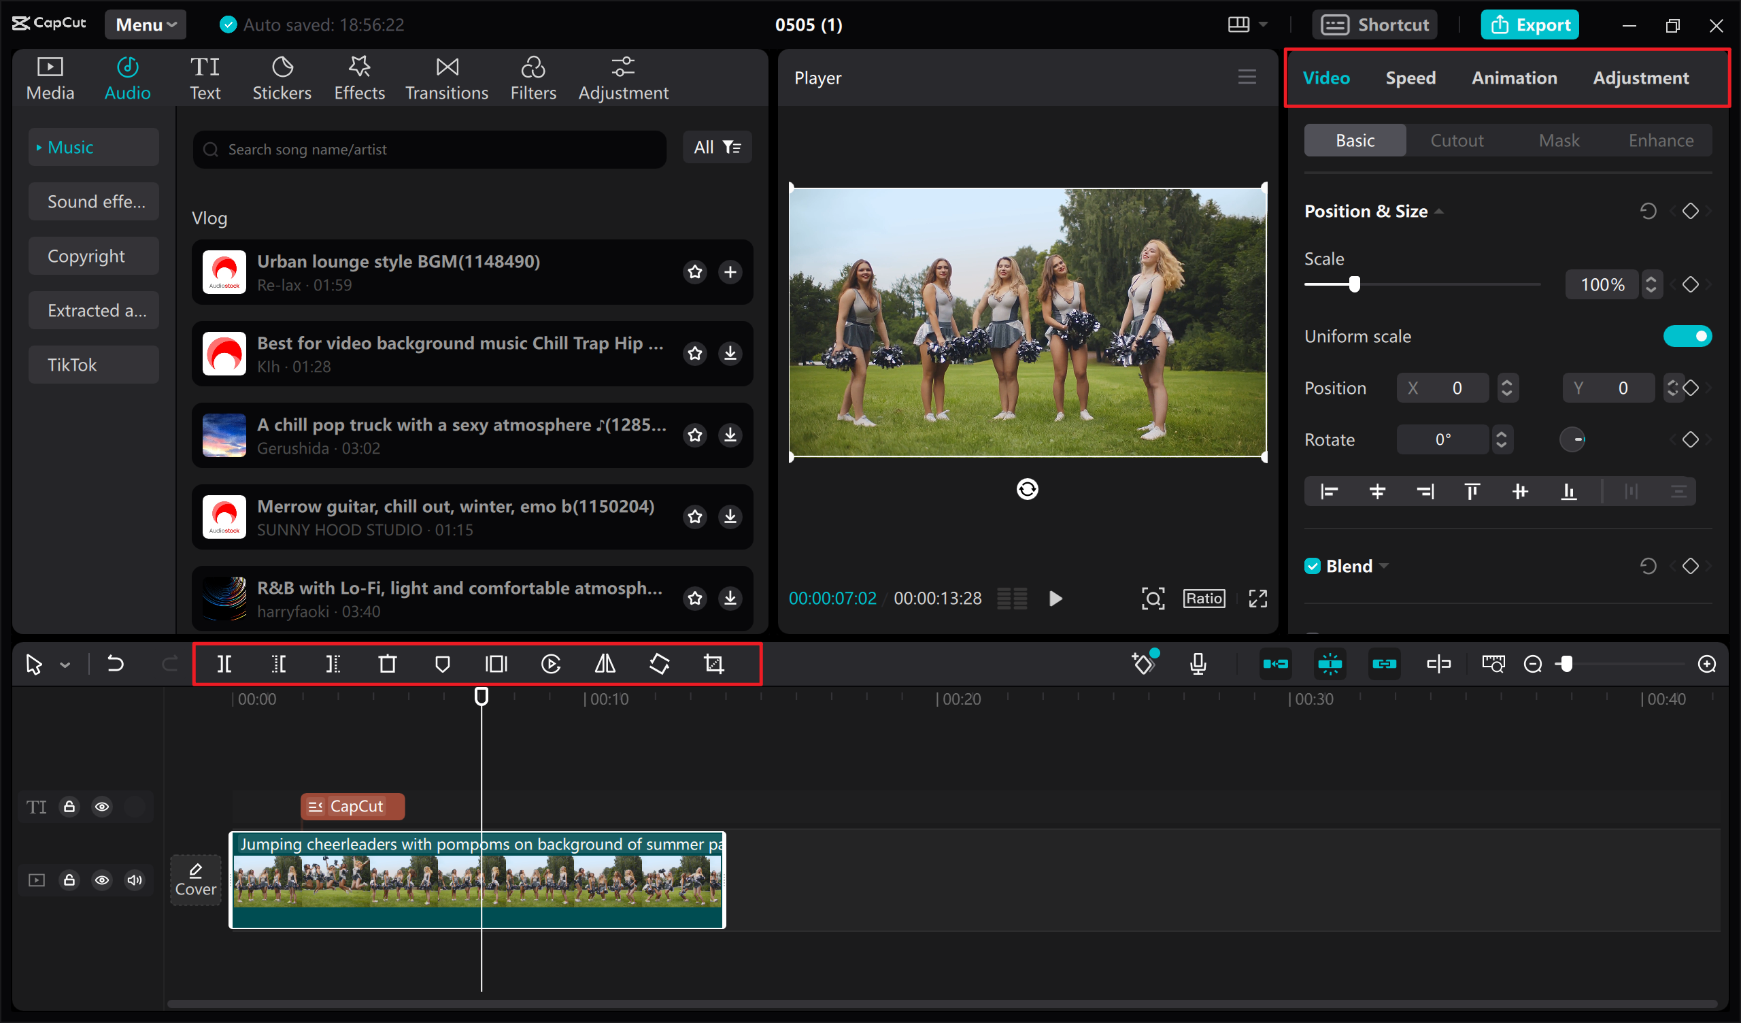Open the Stickers panel

click(x=282, y=77)
